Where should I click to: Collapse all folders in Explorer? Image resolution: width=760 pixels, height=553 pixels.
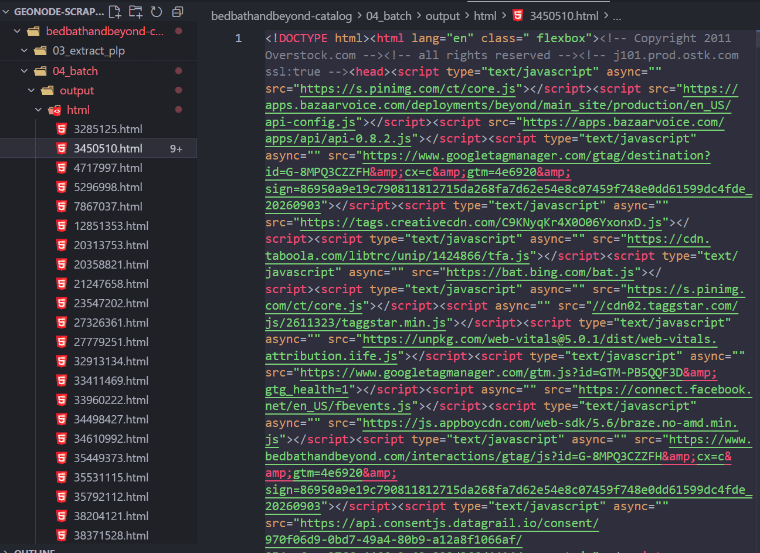click(x=177, y=11)
